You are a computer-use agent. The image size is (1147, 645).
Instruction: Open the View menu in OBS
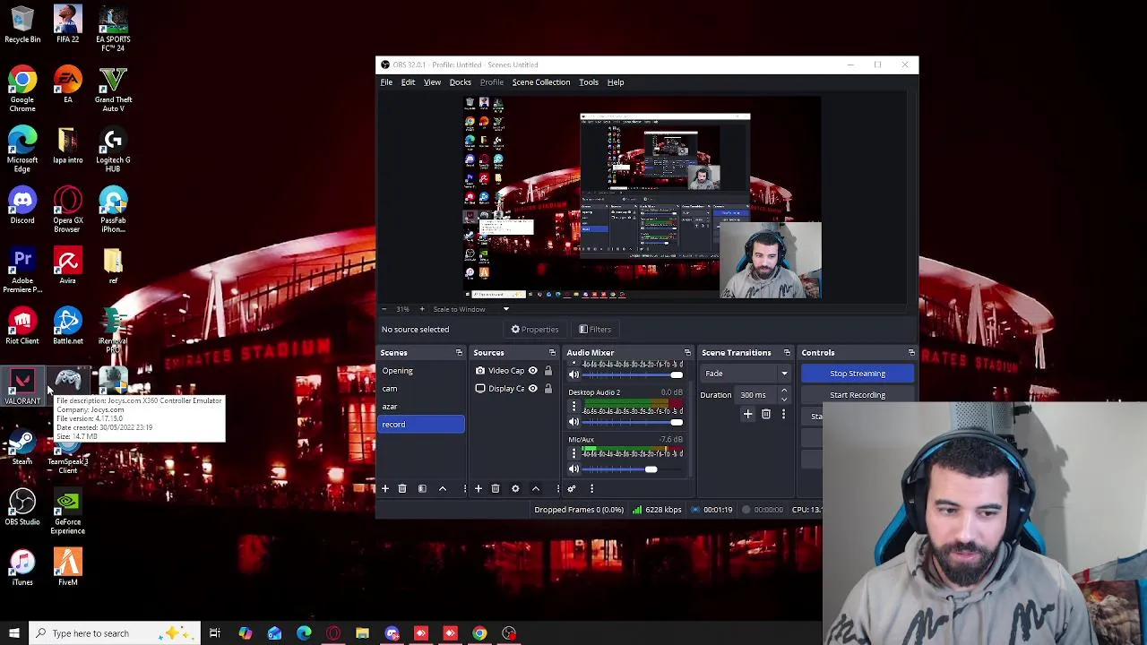click(432, 82)
